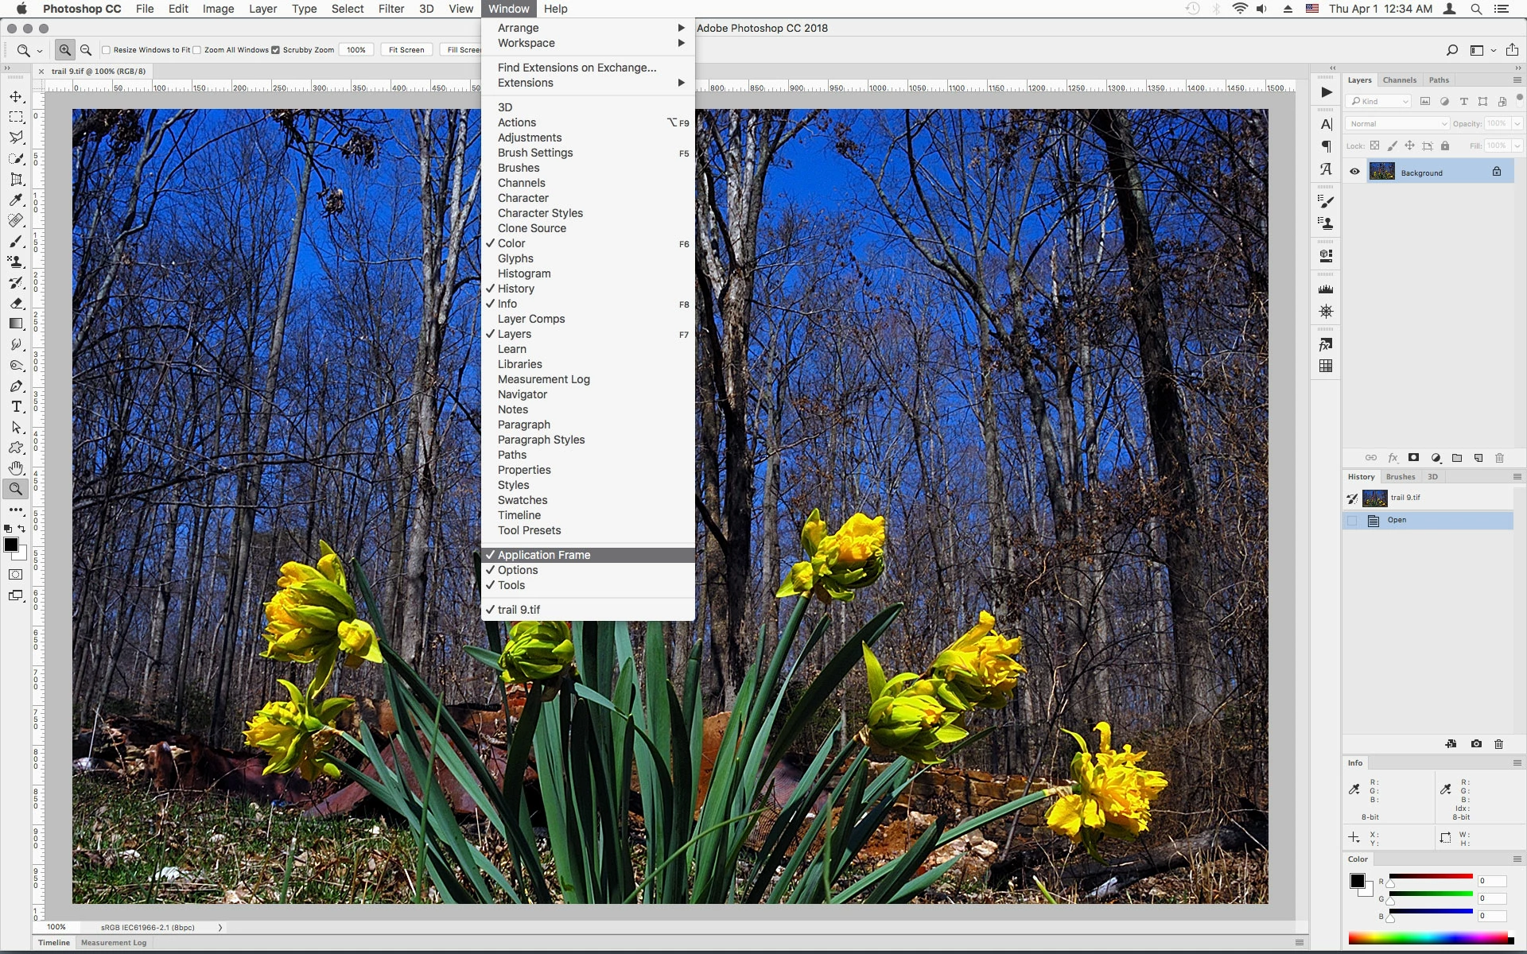This screenshot has height=954, width=1527.
Task: Switch to the Channels tab
Action: click(1399, 80)
